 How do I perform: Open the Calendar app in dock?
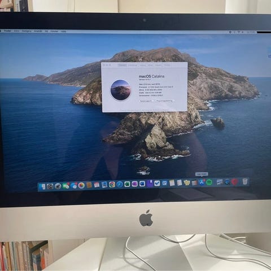(x=97, y=185)
